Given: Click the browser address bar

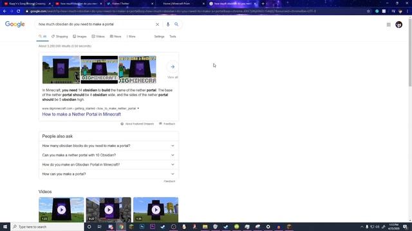Looking at the screenshot, I should click(x=194, y=12).
